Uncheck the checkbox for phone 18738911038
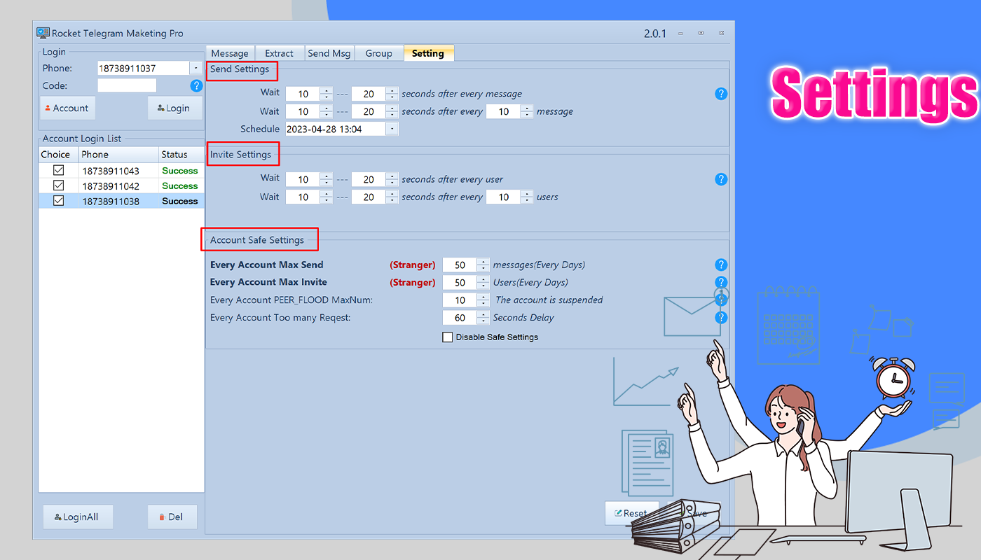Image resolution: width=981 pixels, height=560 pixels. (58, 201)
